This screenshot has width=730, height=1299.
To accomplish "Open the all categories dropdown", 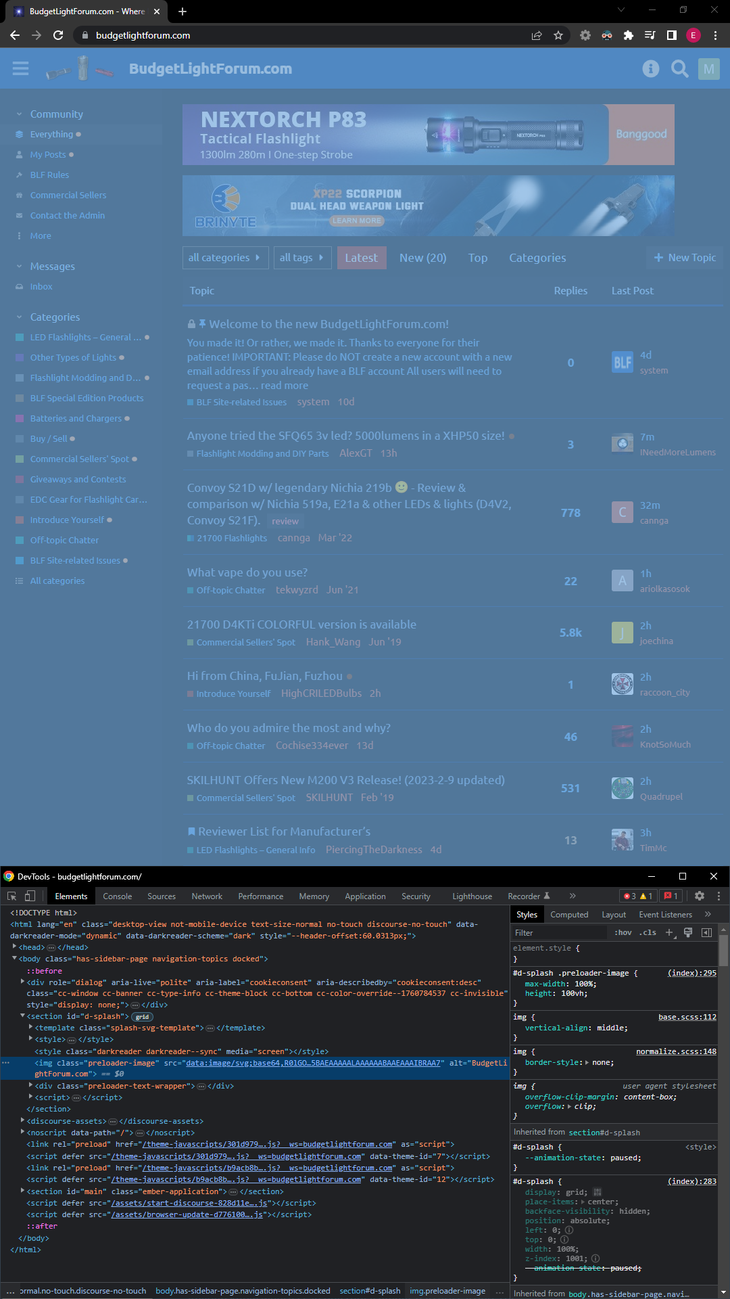I will [225, 258].
